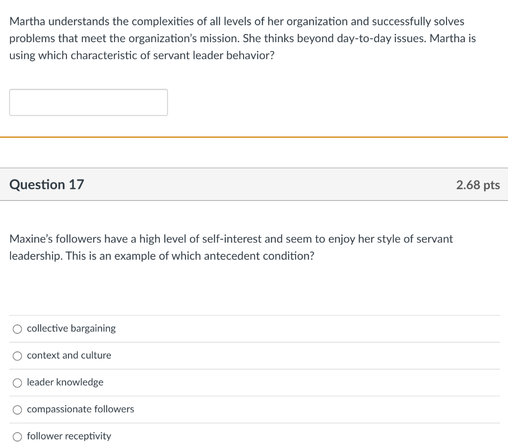Click the word 'Martha' starting the first question

coord(28,22)
